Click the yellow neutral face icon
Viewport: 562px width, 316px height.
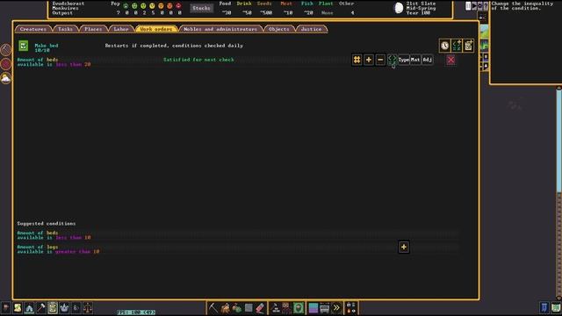152,6
